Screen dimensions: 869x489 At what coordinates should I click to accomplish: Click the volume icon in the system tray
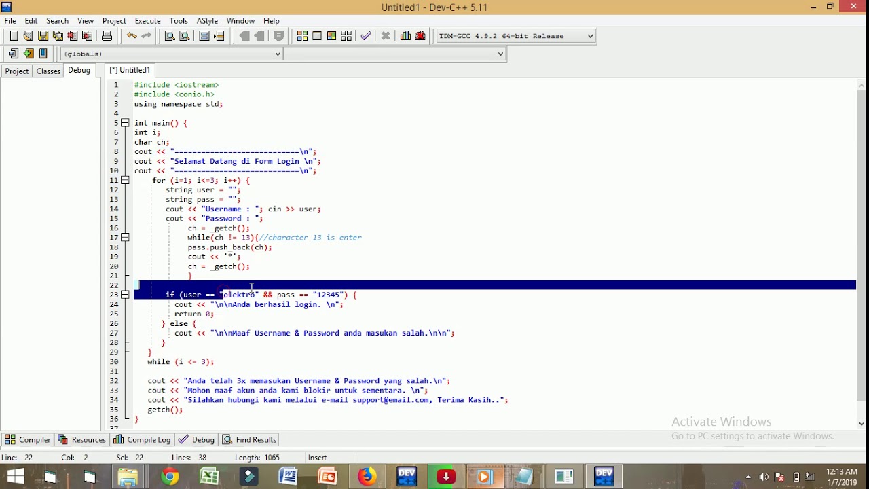click(x=764, y=477)
